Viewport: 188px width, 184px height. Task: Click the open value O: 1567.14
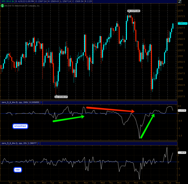coord(41,2)
